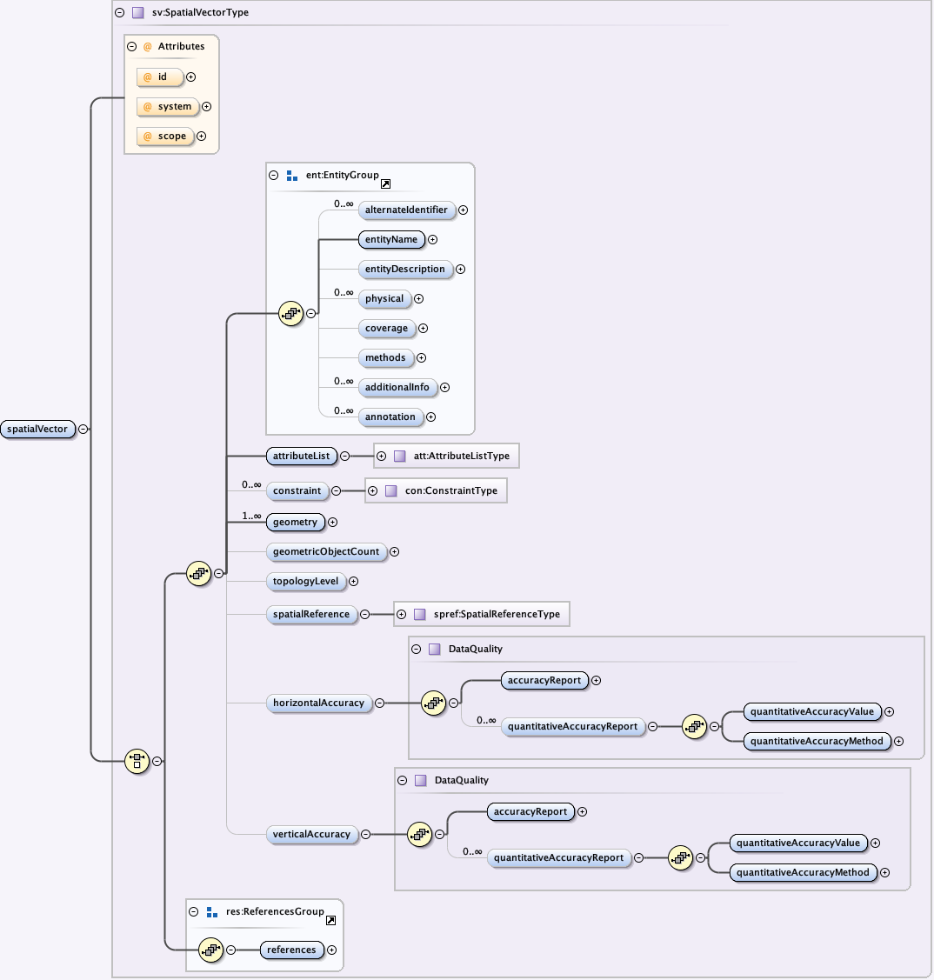Viewport: 934px width, 980px height.
Task: Expand the system attribute
Action: pos(206,107)
